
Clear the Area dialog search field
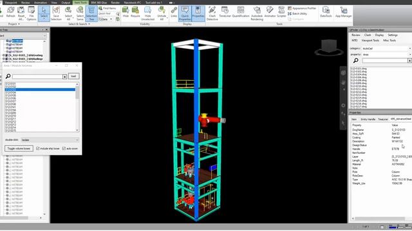(64, 76)
